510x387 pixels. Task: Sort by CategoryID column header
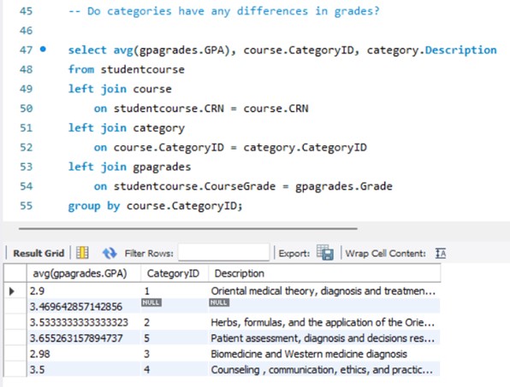(173, 273)
